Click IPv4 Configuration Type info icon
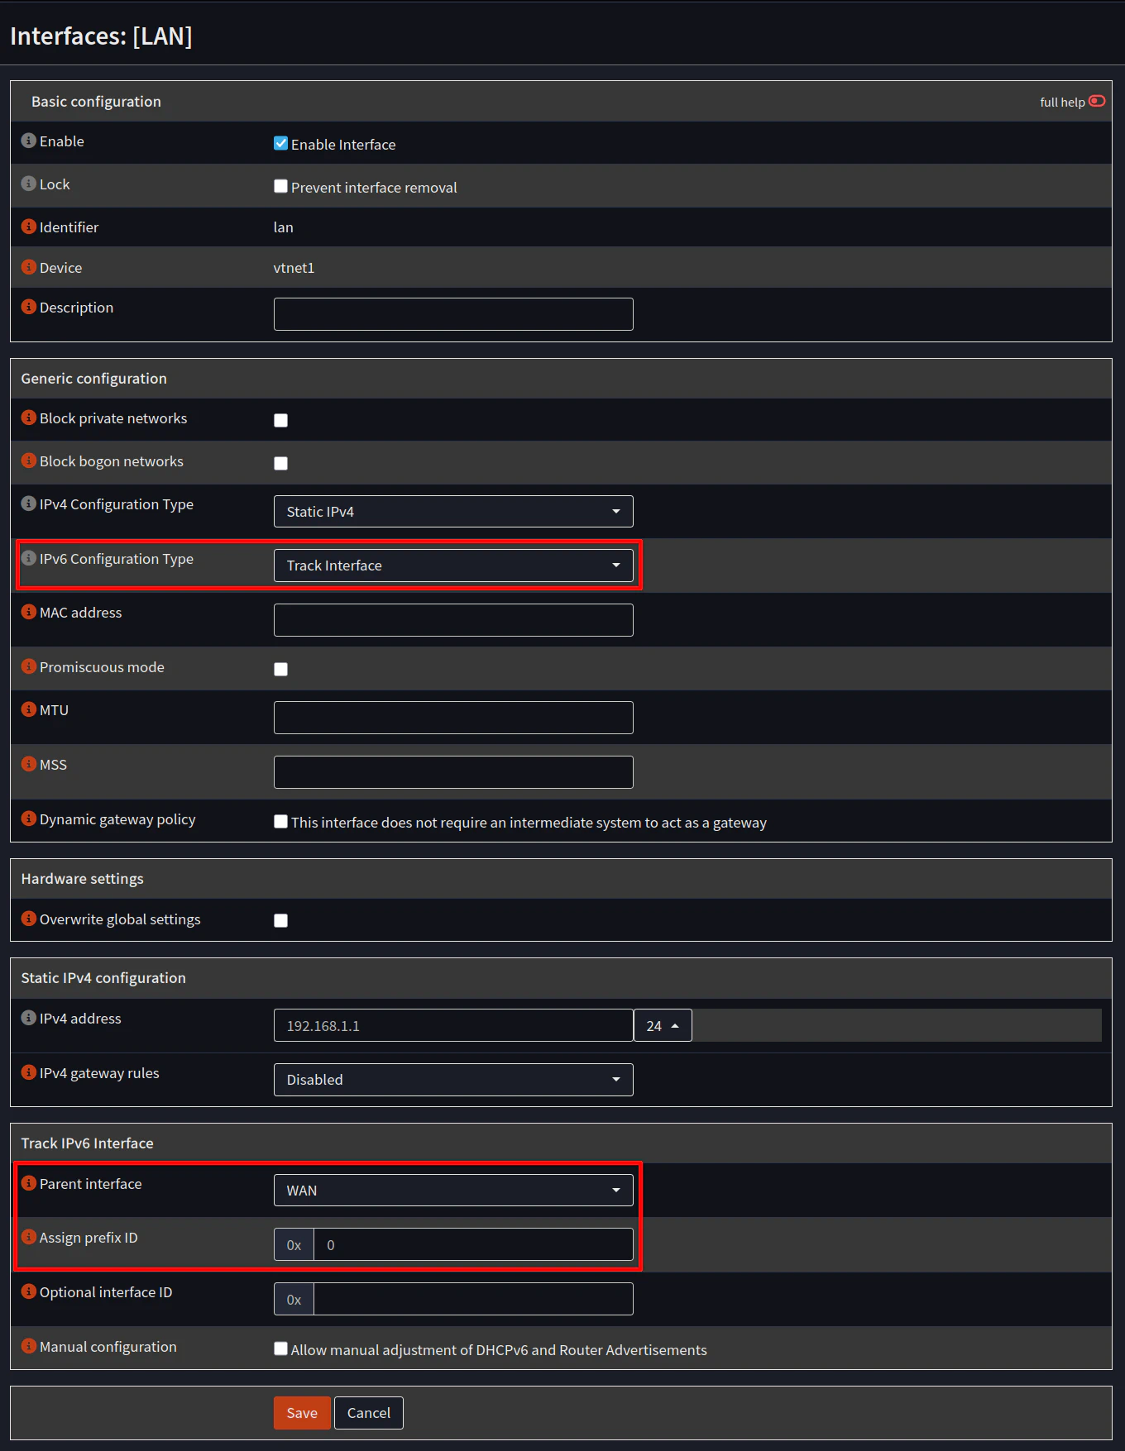 tap(28, 504)
